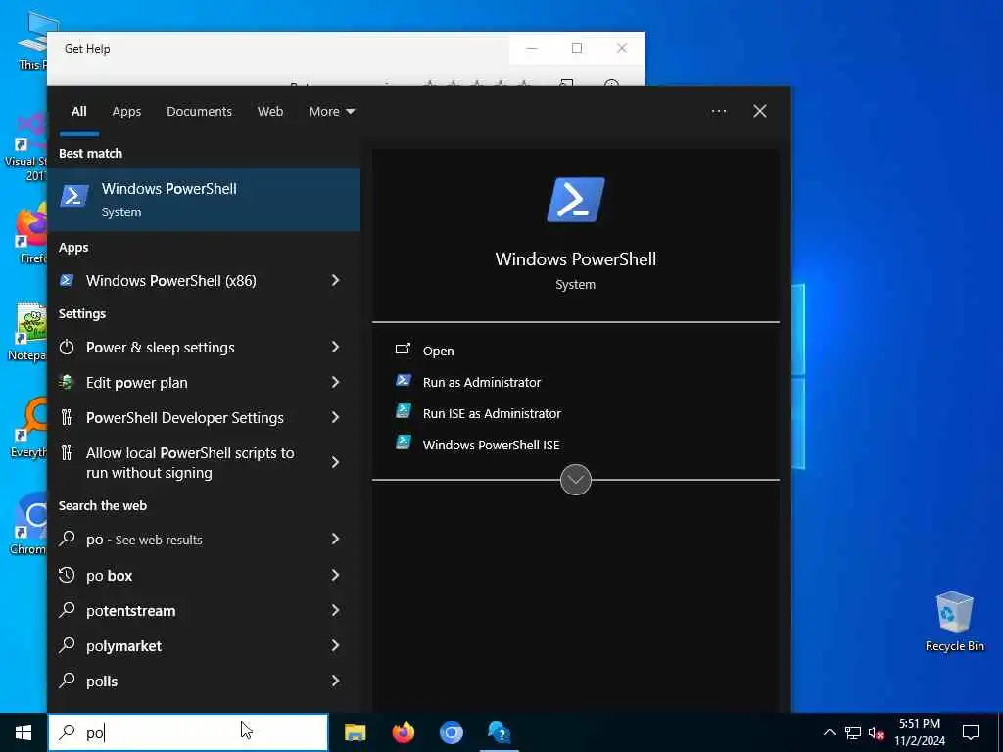The image size is (1003, 752).
Task: Launch Firefox from the taskbar
Action: click(403, 732)
